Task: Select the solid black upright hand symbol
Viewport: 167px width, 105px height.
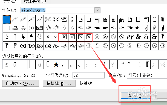Action: (163, 28)
